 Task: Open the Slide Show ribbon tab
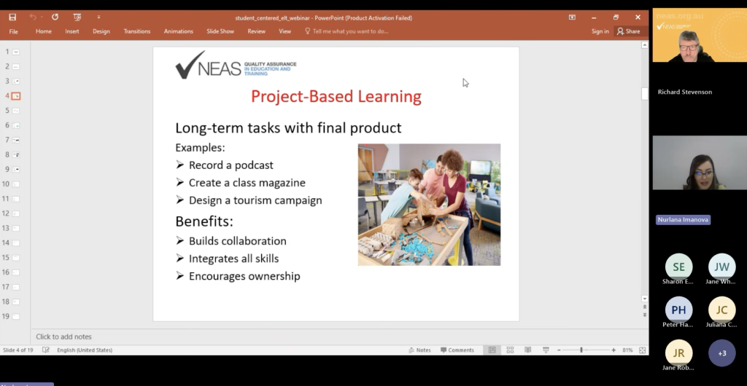coord(220,31)
